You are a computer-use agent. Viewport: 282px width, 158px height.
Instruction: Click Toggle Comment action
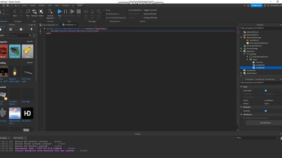pyautogui.click(x=150, y=10)
